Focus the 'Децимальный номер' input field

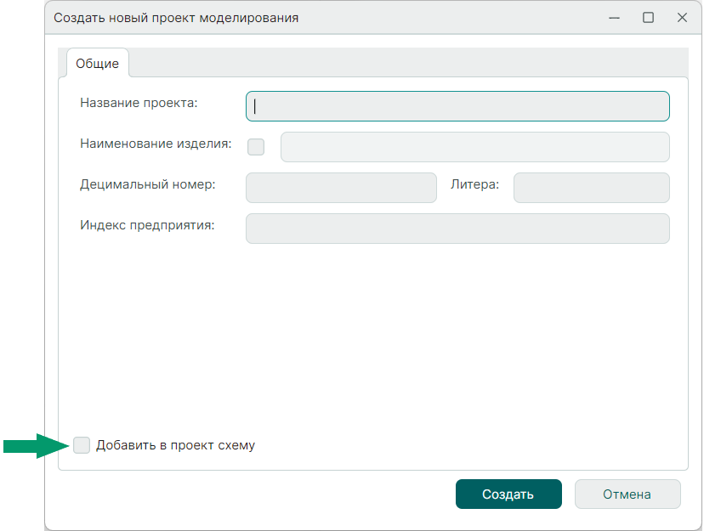pyautogui.click(x=341, y=188)
